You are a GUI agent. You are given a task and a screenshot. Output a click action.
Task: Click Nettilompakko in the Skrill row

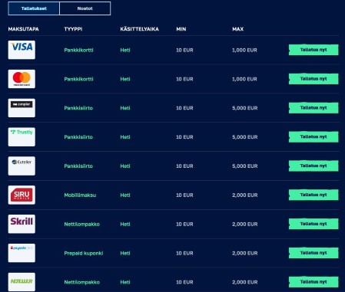click(81, 225)
